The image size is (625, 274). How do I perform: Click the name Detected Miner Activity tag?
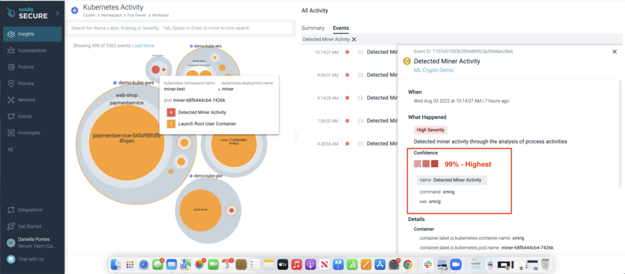click(452, 180)
